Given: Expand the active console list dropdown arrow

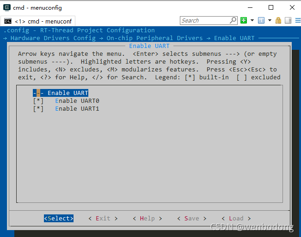Looking at the screenshot, I should point(269,21).
